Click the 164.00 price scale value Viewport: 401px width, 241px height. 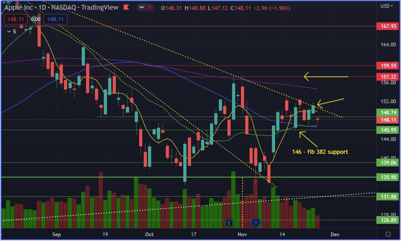388,45
